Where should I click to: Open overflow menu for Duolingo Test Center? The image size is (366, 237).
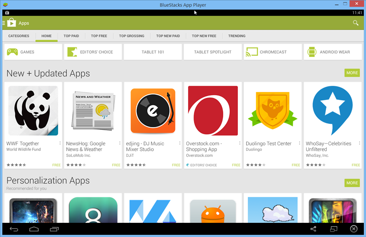tap(300, 143)
